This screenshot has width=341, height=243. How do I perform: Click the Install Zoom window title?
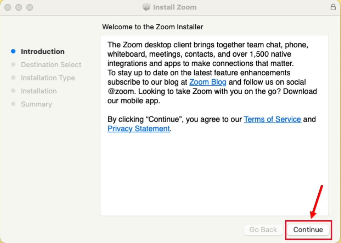(x=174, y=7)
